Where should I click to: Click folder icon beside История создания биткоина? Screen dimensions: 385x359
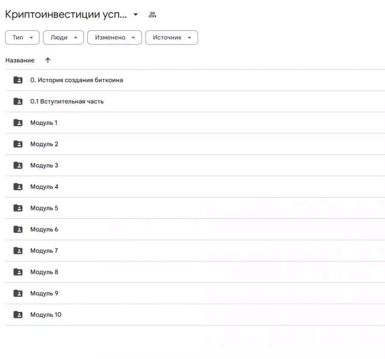18,80
